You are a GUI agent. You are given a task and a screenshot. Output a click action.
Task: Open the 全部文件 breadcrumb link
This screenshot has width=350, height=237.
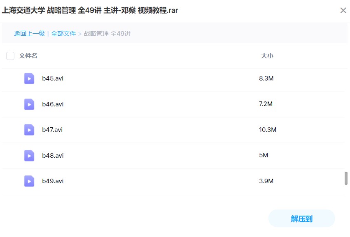(x=63, y=34)
